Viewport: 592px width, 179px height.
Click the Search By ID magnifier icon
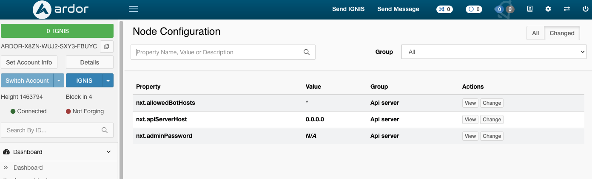tap(105, 130)
